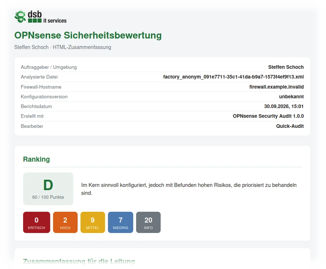Click the orange 2 HOCH badge

point(65,222)
